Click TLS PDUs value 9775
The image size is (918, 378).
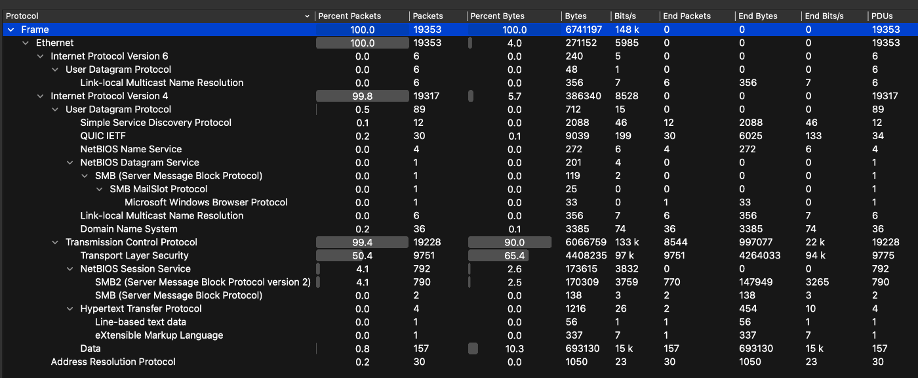(883, 255)
